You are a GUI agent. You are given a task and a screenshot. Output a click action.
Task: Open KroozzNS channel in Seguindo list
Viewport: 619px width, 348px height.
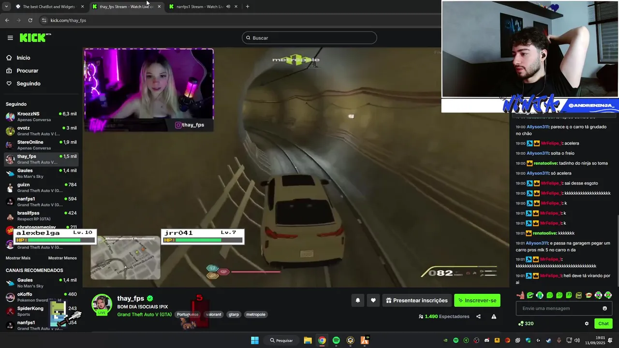(x=41, y=116)
